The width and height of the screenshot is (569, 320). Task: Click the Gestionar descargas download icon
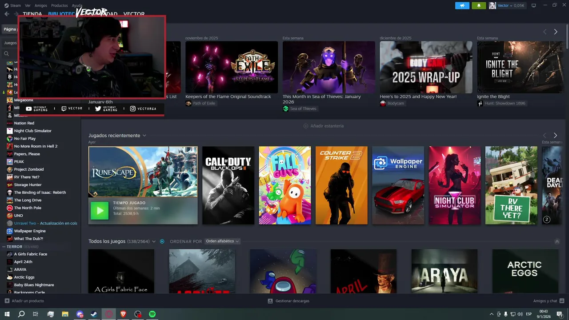point(270,301)
